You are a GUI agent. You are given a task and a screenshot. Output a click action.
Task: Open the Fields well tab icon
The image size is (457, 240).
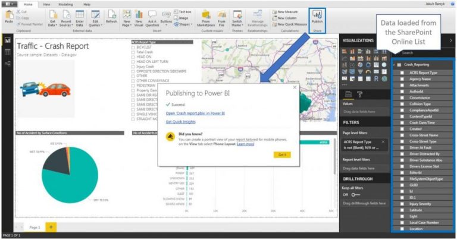348,94
